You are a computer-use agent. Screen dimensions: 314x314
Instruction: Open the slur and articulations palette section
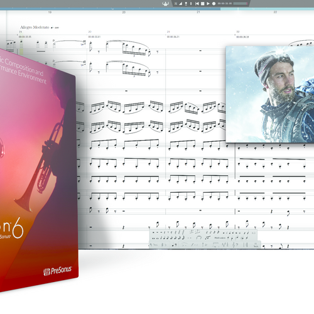(184, 245)
